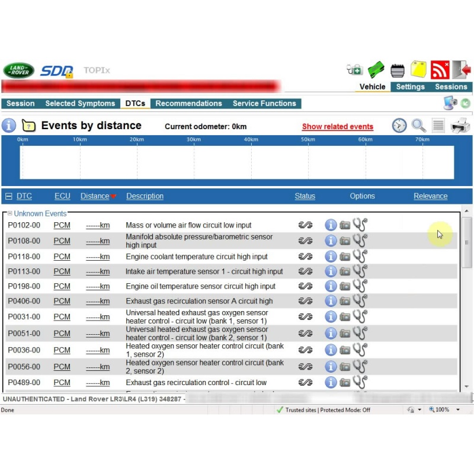Open info for P0102-00 Mass air flow
The width and height of the screenshot is (474, 474).
[x=331, y=225]
